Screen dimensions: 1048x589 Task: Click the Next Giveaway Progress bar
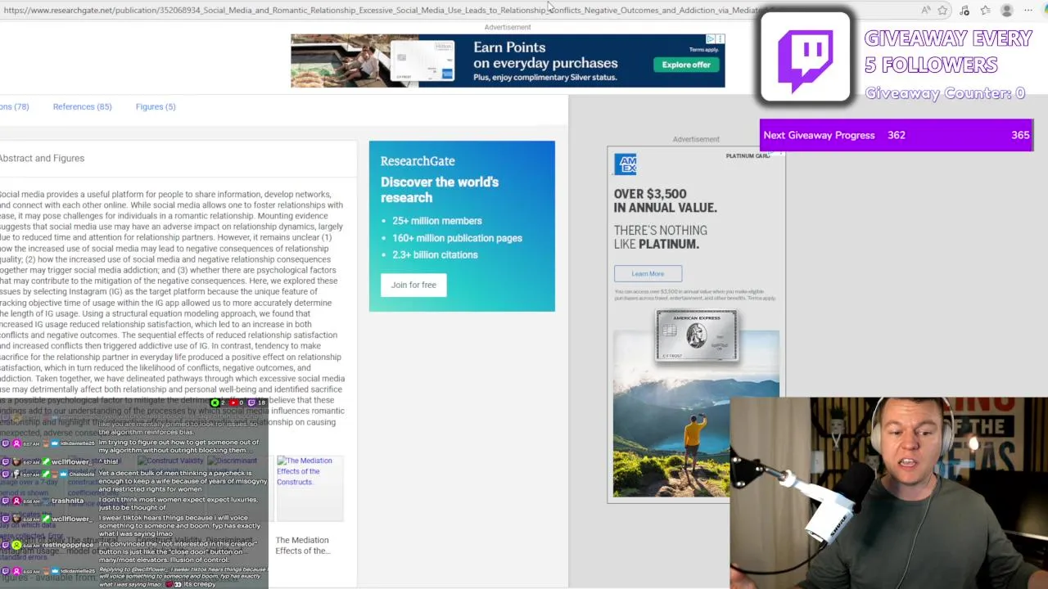tap(896, 135)
